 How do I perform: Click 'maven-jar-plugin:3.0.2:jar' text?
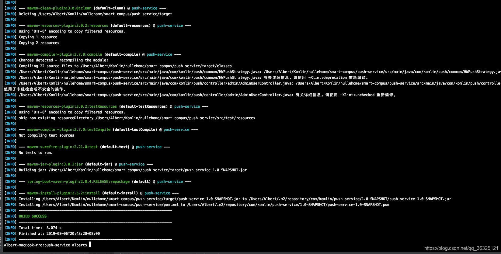[55, 164]
